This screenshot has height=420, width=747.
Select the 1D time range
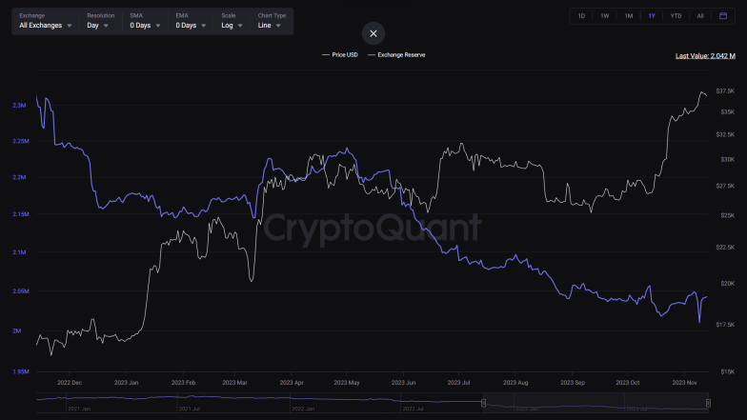(x=581, y=15)
